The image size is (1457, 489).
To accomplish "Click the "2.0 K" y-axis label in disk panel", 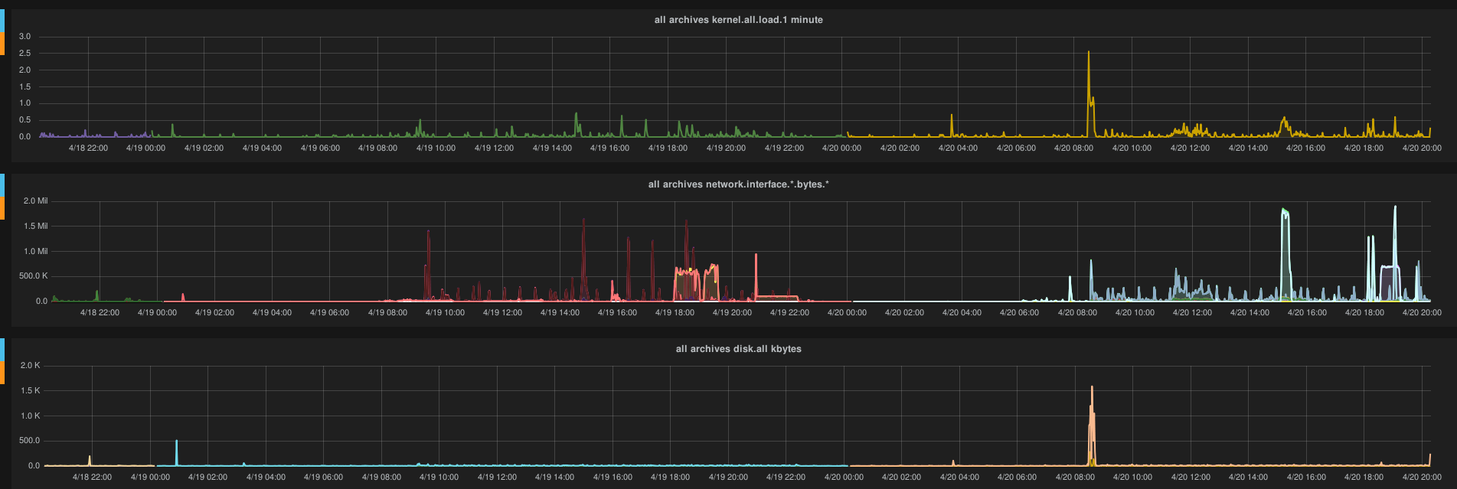I will (x=31, y=366).
